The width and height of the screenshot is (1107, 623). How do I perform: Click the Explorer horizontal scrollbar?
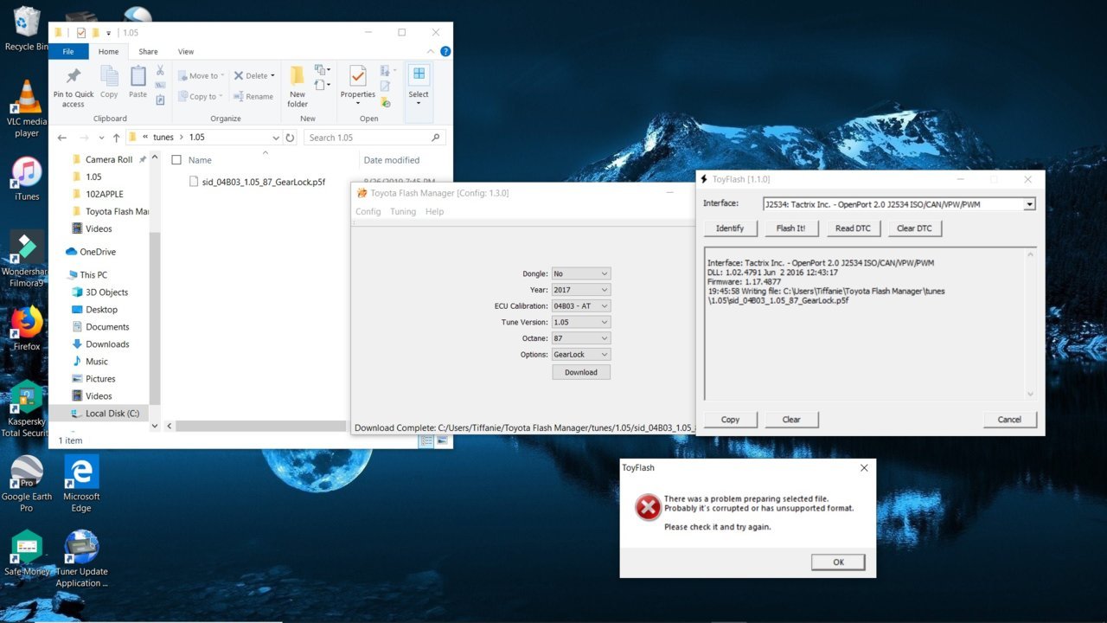(260, 427)
